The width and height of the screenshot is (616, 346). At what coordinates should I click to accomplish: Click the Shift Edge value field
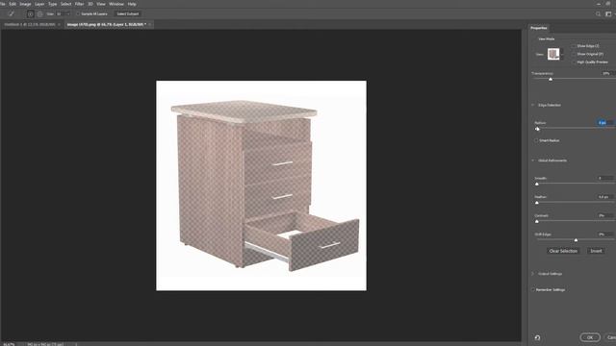tap(604, 235)
